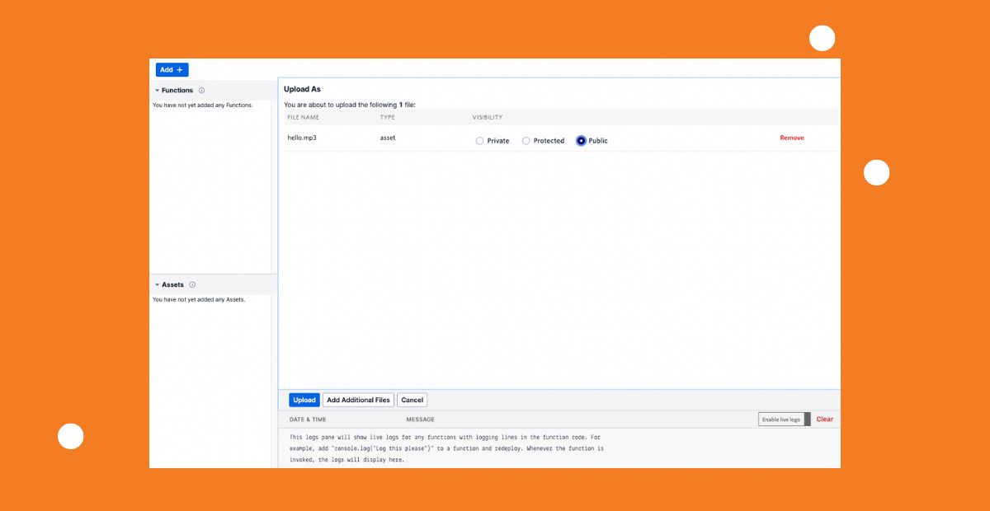
Task: Click the DATE & TIME log header
Action: (x=308, y=420)
